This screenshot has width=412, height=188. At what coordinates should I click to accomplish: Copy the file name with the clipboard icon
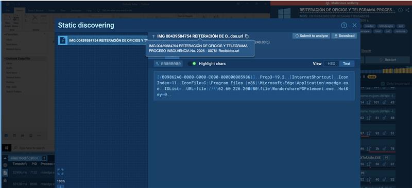click(x=247, y=36)
